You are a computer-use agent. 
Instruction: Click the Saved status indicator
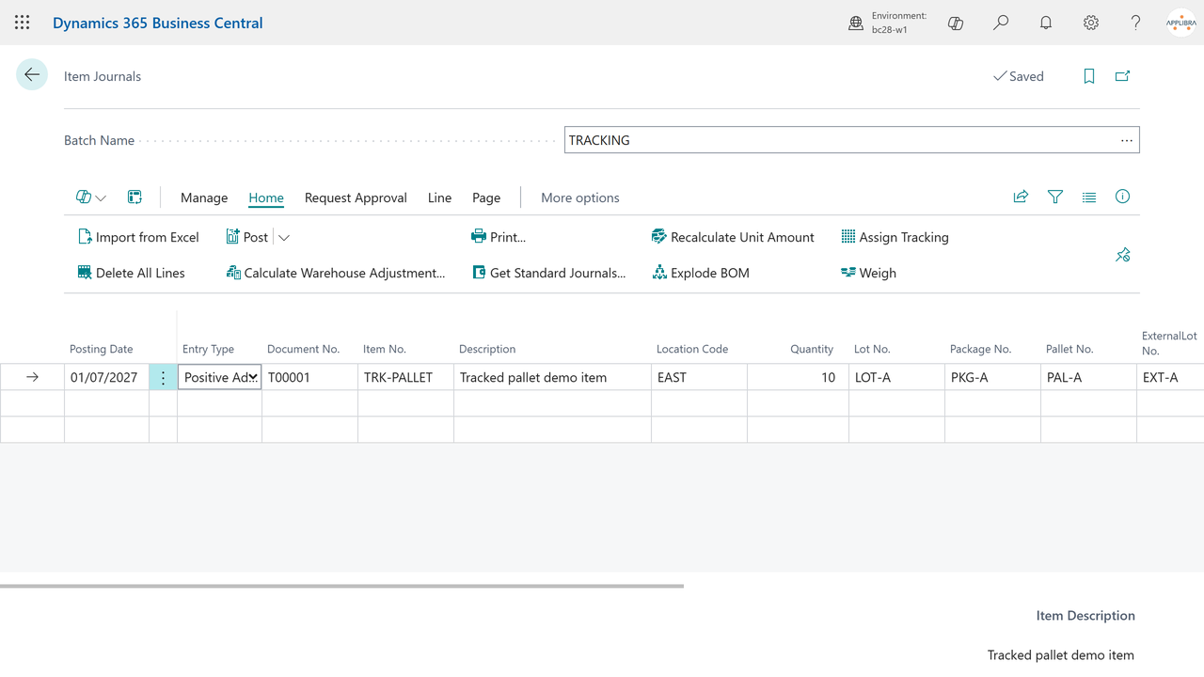coord(1019,76)
